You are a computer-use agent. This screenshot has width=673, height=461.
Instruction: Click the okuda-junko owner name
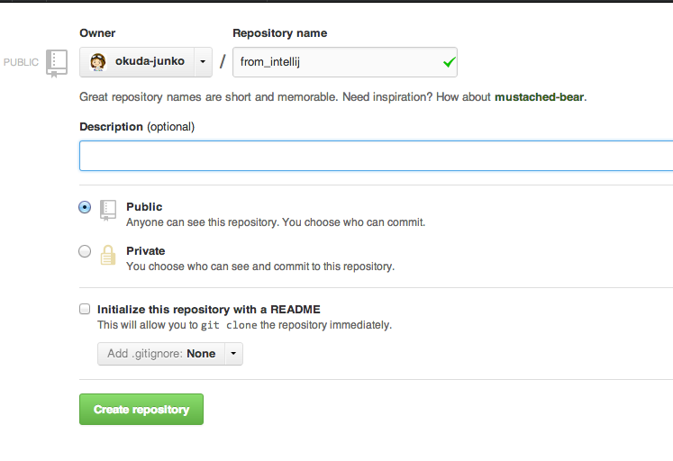(x=150, y=62)
